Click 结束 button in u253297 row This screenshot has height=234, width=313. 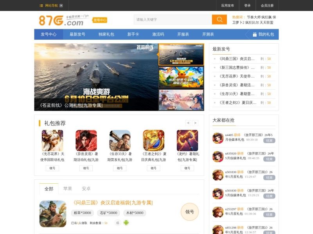269,214
